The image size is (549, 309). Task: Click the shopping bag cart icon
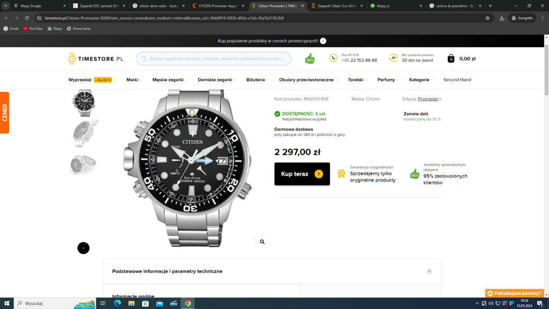pyautogui.click(x=451, y=59)
